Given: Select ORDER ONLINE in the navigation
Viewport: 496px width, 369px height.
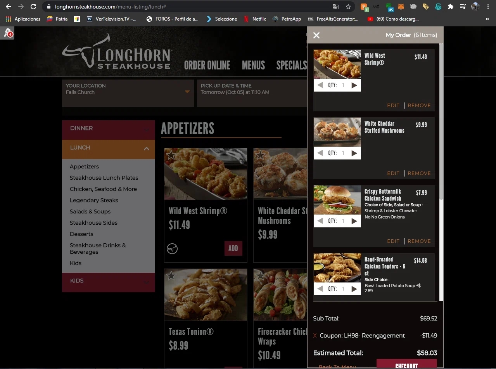Looking at the screenshot, I should click(207, 65).
